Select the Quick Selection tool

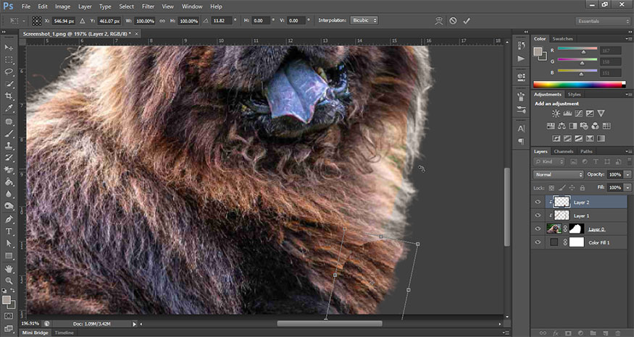[x=9, y=84]
